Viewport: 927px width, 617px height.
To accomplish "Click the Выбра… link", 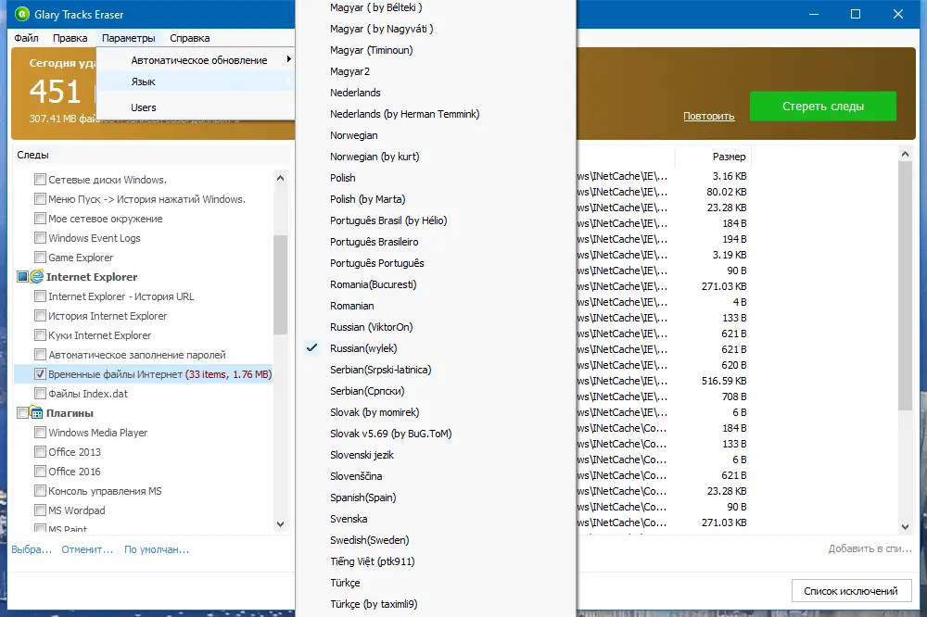I will 32,549.
